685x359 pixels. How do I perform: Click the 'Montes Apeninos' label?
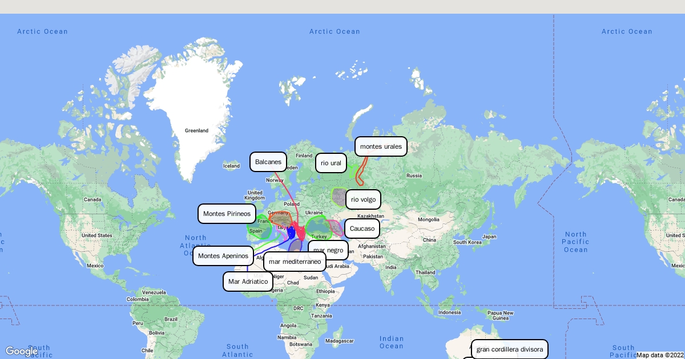click(223, 256)
